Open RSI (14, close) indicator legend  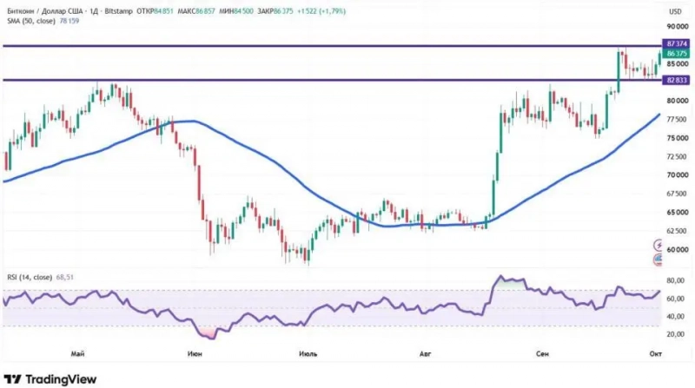point(30,277)
